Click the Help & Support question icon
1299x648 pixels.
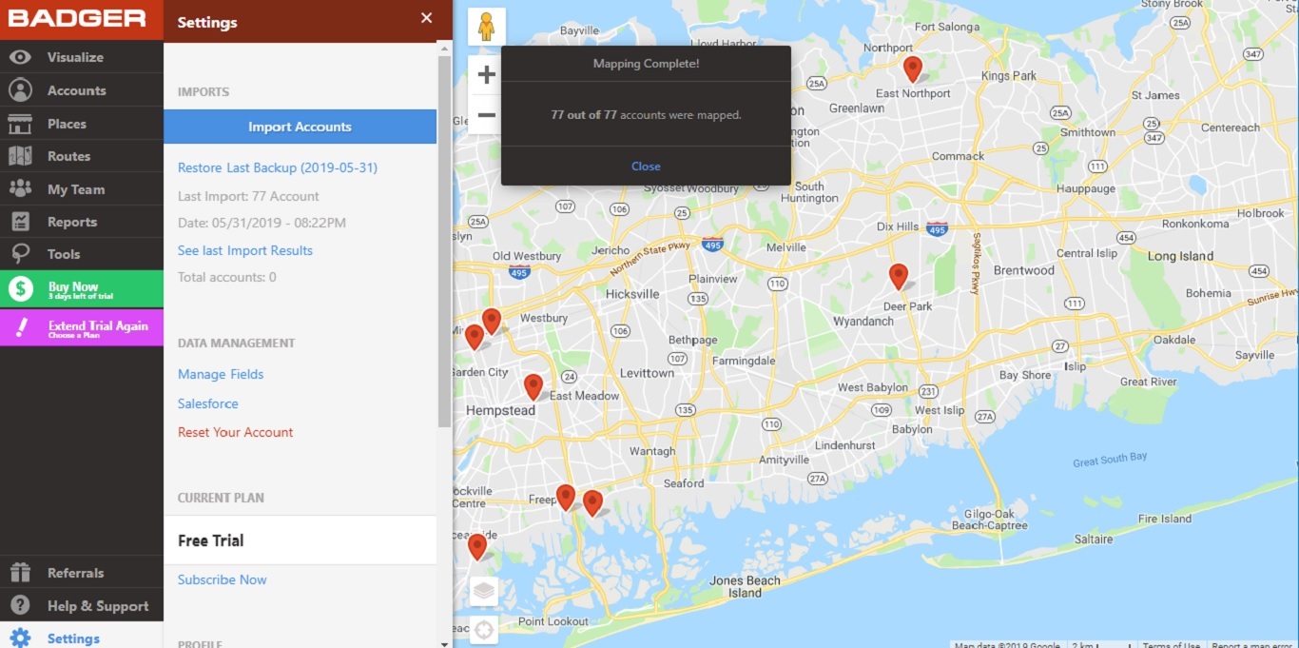pos(20,605)
